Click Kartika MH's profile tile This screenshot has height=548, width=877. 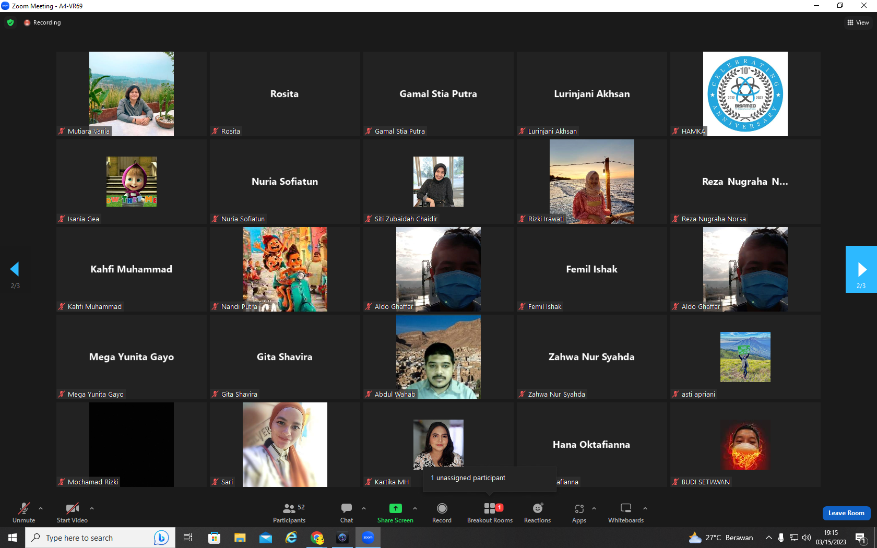coord(438,445)
